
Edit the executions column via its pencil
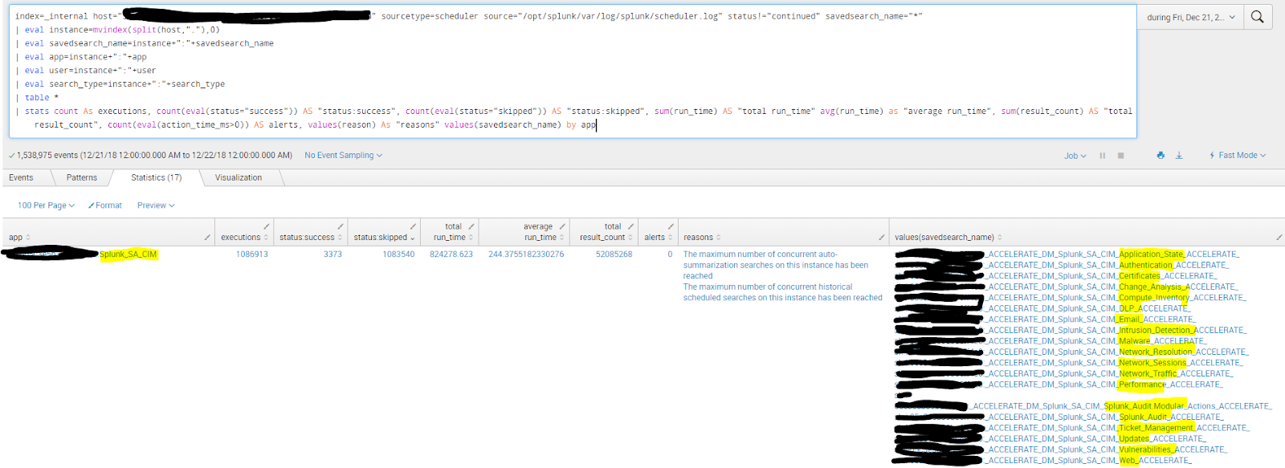(267, 226)
